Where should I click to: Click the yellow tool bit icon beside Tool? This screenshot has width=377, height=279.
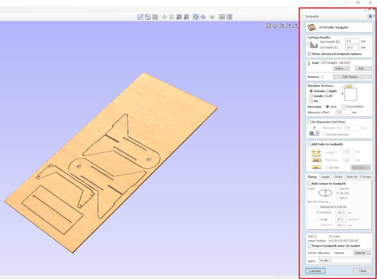(309, 63)
